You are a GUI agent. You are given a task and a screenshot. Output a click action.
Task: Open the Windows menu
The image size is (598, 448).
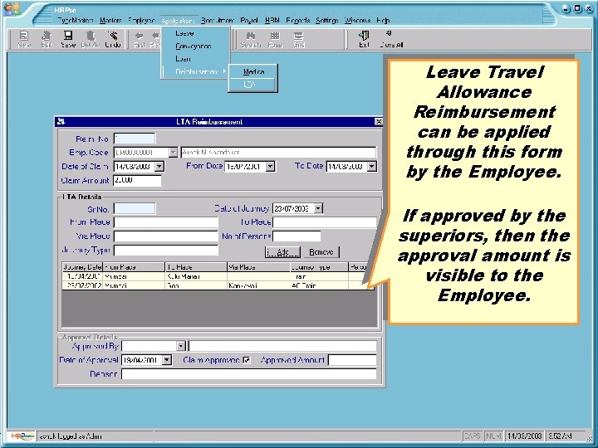pyautogui.click(x=357, y=21)
